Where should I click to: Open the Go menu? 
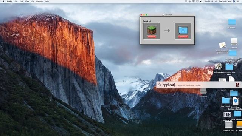(33, 2)
